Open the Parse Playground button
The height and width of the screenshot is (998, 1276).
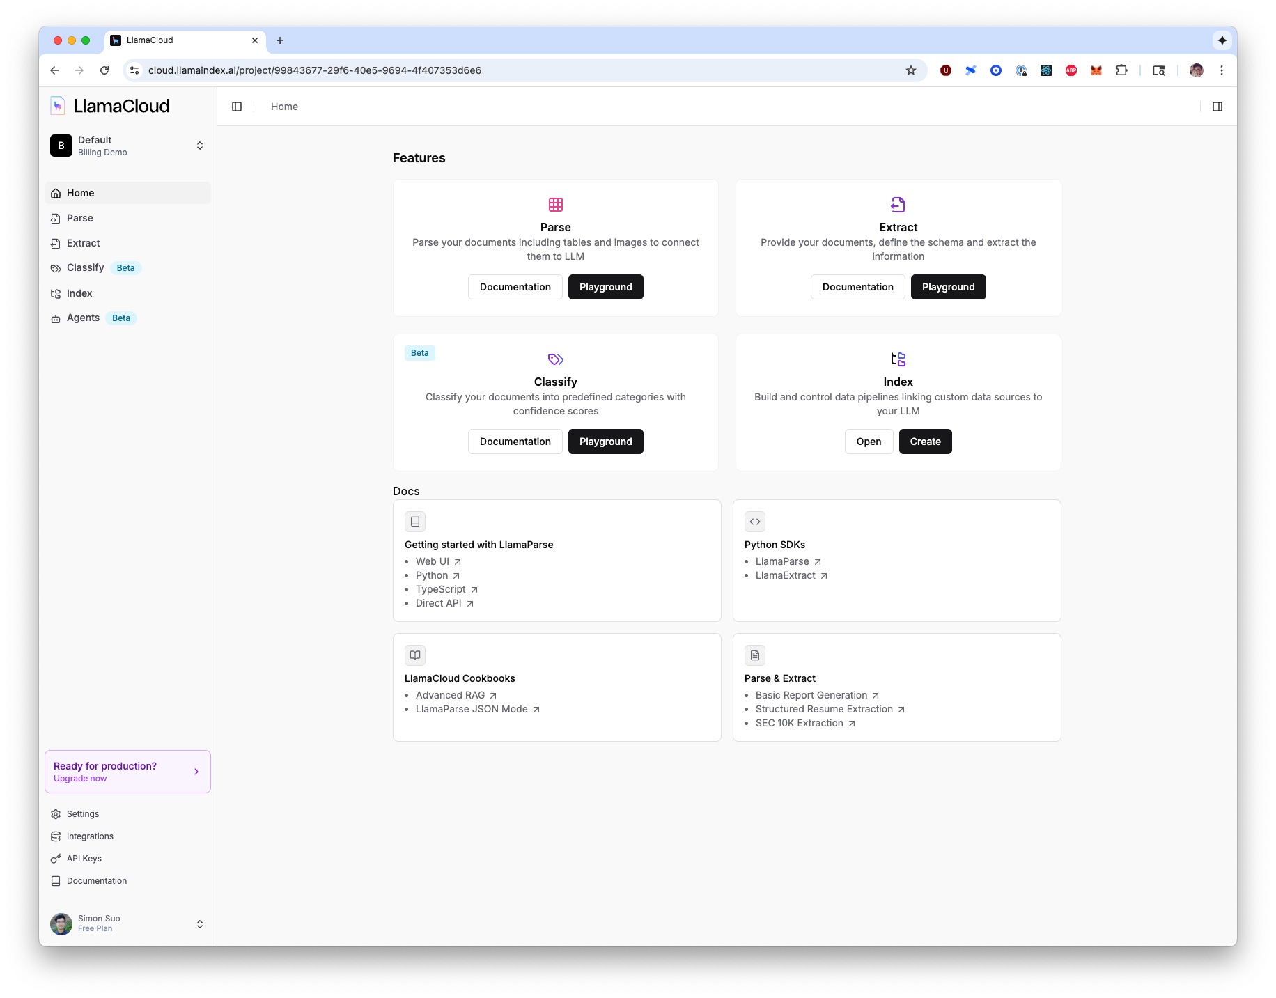pyautogui.click(x=605, y=287)
